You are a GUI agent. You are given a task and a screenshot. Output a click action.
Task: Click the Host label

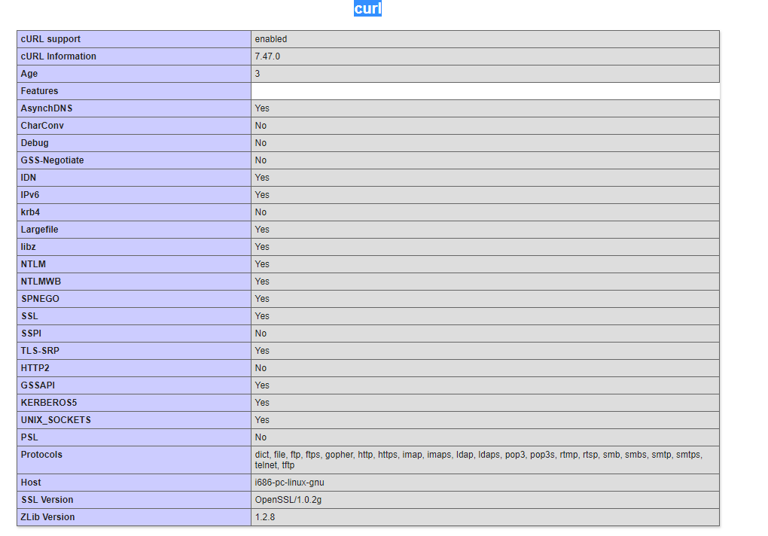(x=31, y=483)
